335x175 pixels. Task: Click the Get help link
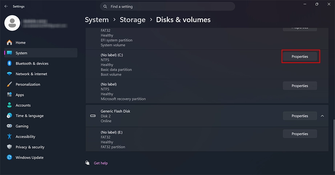(x=101, y=163)
